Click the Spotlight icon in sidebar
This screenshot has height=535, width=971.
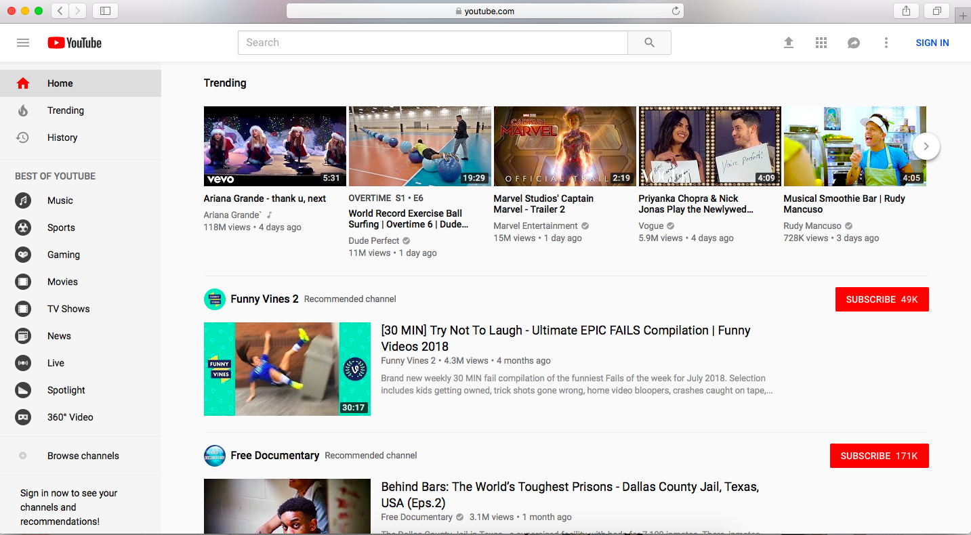tap(23, 390)
